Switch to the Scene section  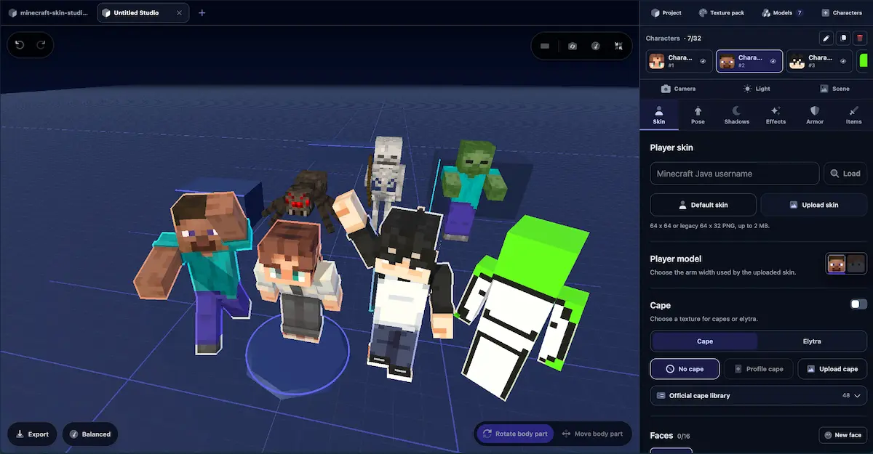(x=834, y=89)
